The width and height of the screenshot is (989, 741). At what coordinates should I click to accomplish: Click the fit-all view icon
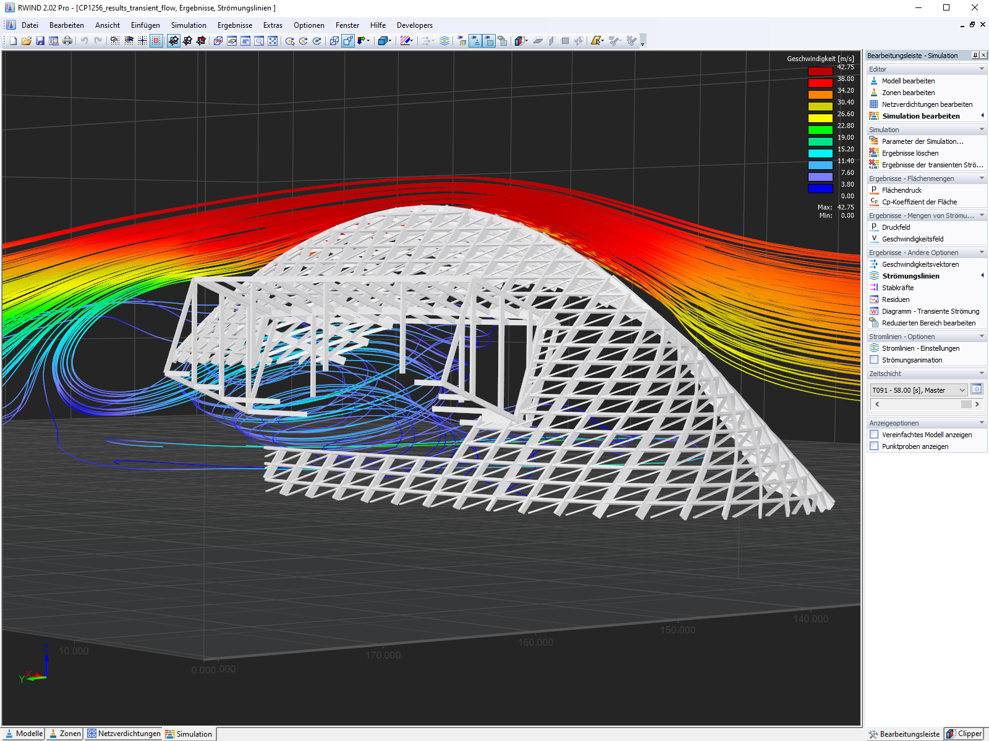point(273,41)
